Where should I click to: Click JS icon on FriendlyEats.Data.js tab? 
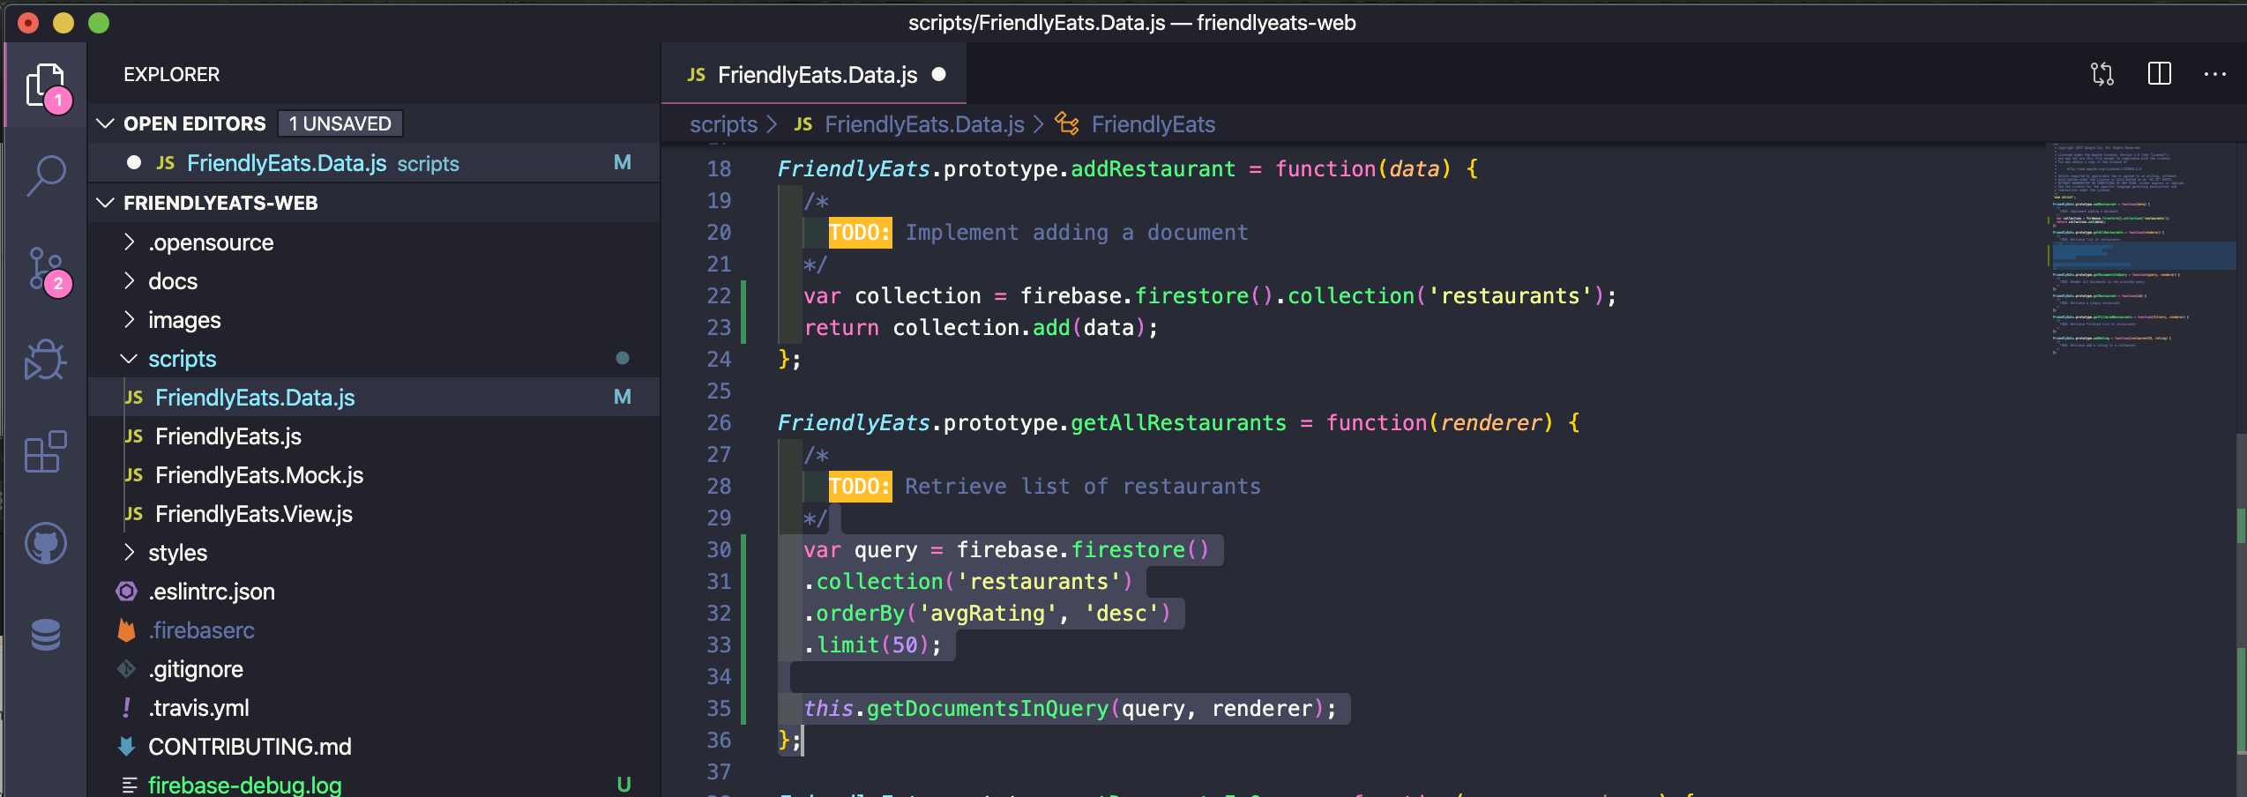pos(697,75)
